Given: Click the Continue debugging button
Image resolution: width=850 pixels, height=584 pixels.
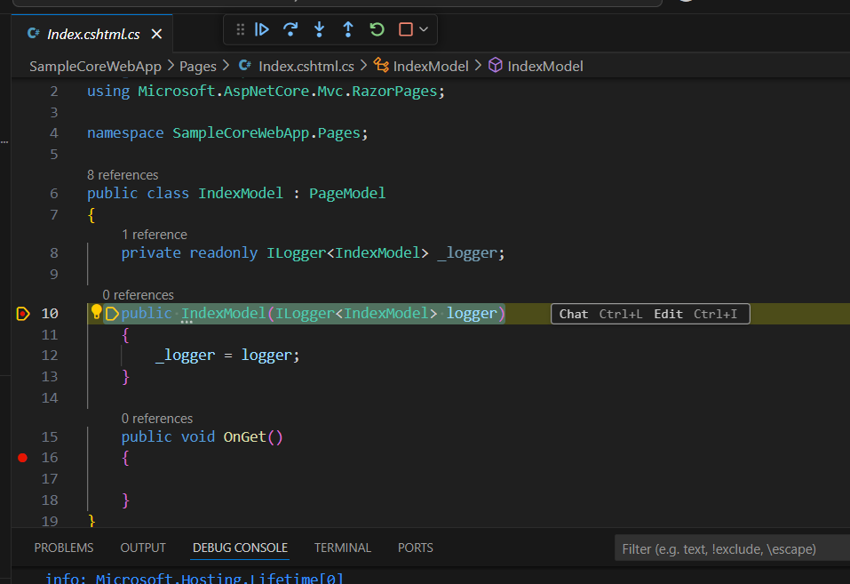Looking at the screenshot, I should click(262, 29).
